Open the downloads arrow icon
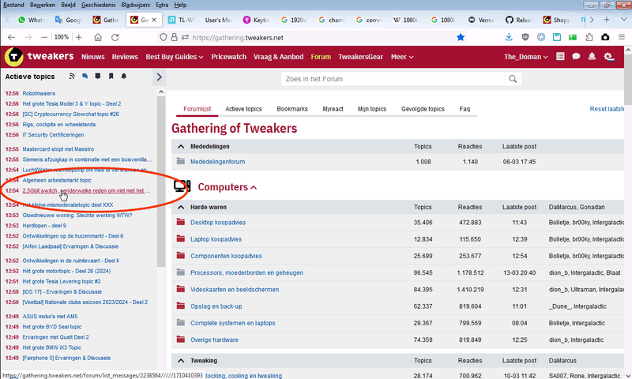 click(x=509, y=37)
